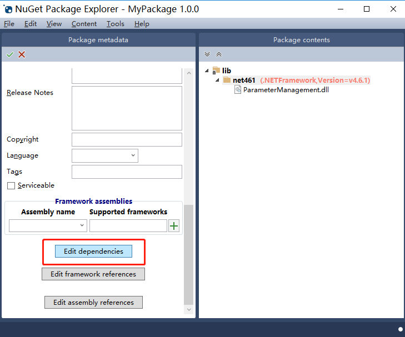Focus the Tags input field
The image size is (405, 337).
[x=127, y=172]
